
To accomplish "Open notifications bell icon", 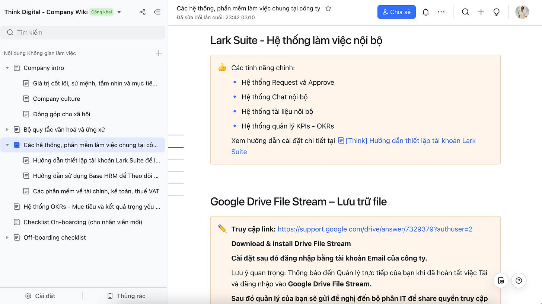I will pyautogui.click(x=425, y=12).
